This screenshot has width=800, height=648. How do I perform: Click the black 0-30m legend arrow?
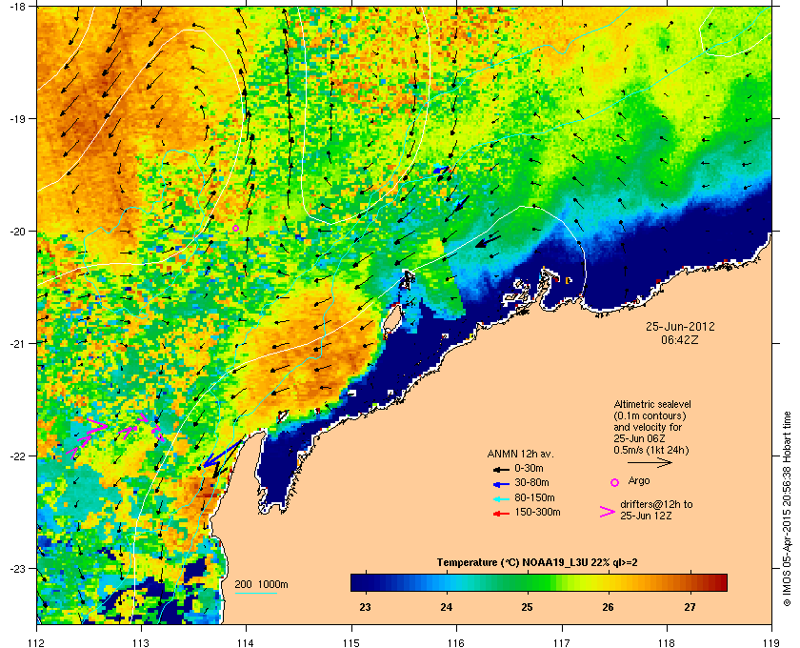(501, 469)
